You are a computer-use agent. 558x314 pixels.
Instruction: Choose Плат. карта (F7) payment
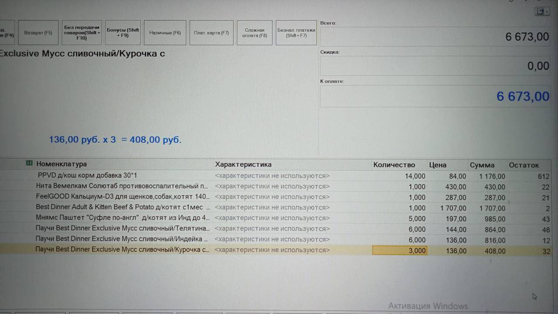(211, 33)
